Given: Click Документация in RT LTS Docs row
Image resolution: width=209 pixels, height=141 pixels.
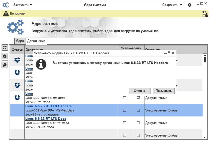Looking at the screenshot, I should (x=156, y=123).
